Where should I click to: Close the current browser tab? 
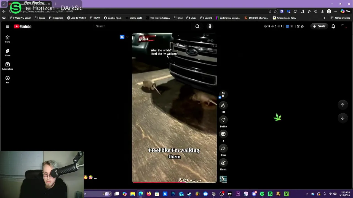tap(49, 4)
